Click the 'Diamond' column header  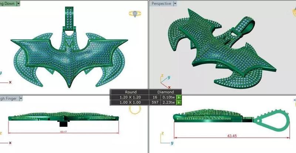165,92
